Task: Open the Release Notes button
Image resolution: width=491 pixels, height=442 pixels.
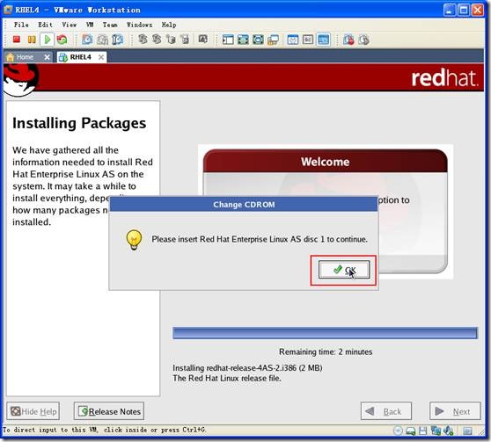Action: coord(109,411)
